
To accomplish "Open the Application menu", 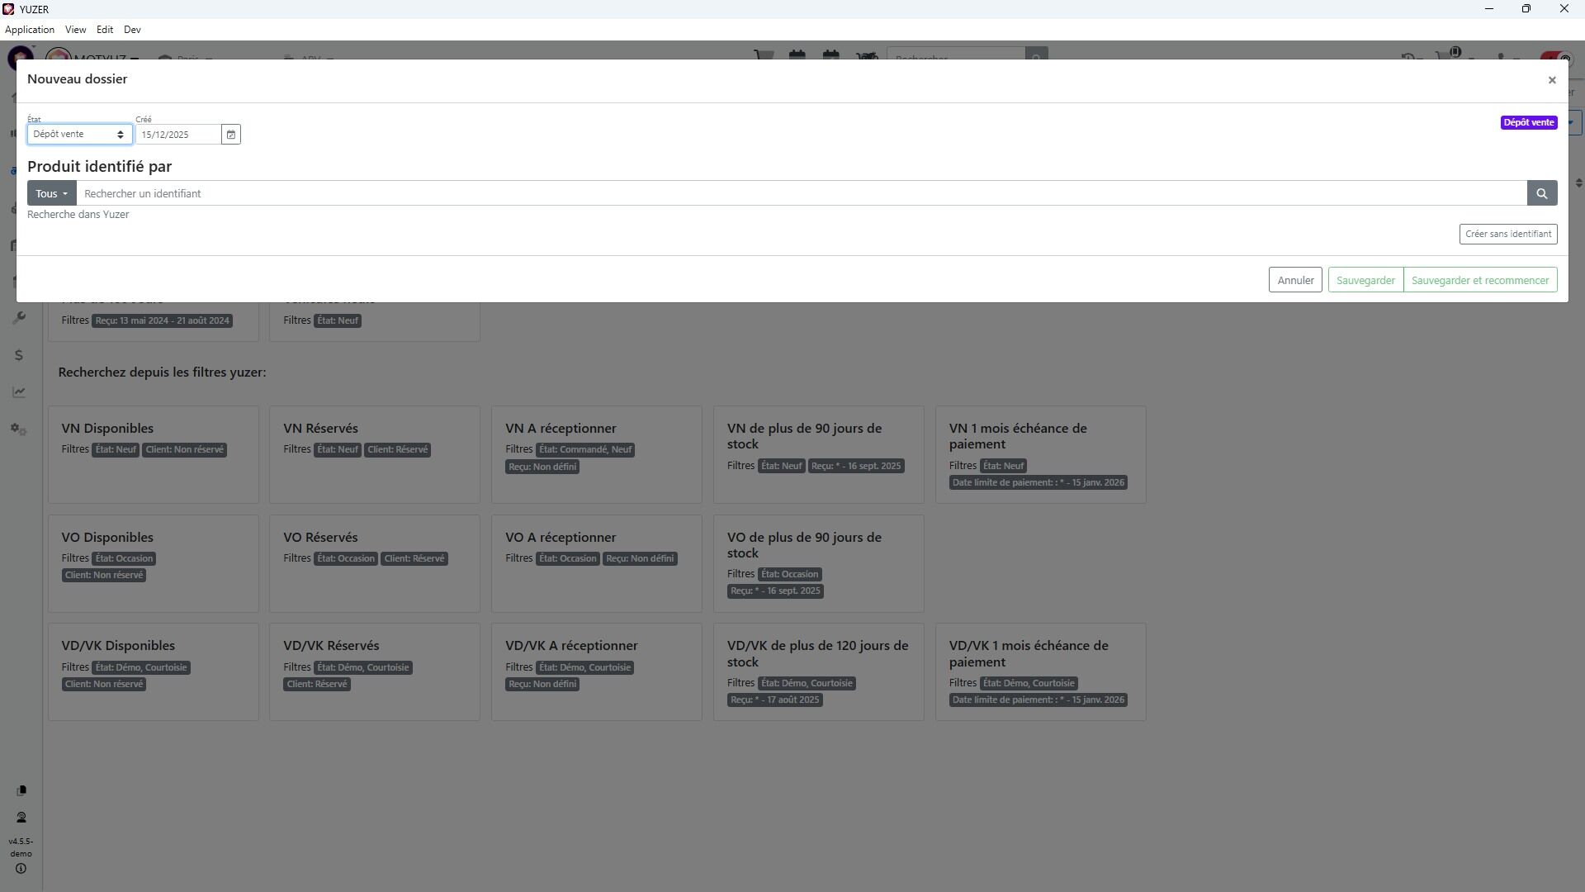I will [x=30, y=30].
